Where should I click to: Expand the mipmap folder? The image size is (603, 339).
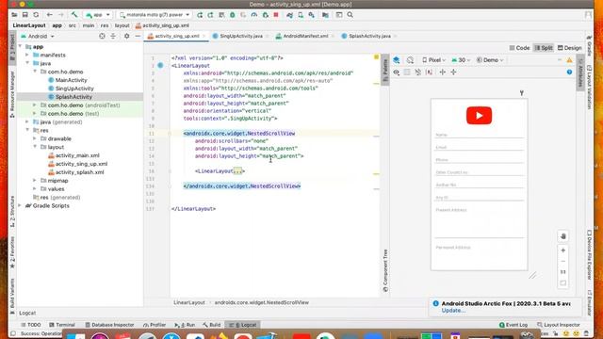[x=35, y=180]
